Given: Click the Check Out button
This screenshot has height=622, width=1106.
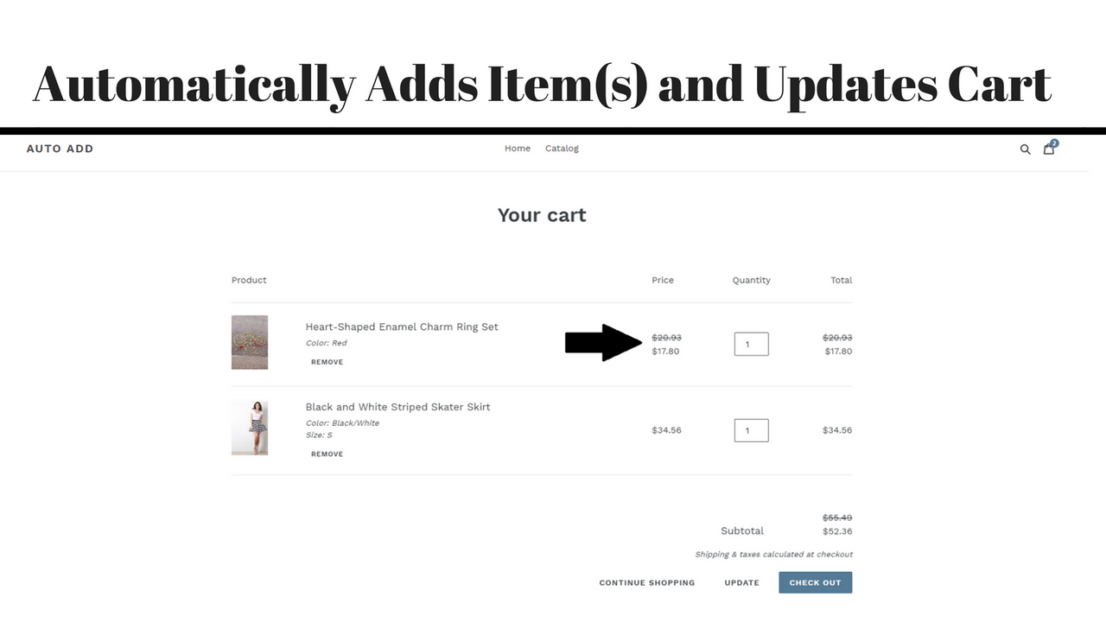Looking at the screenshot, I should 815,582.
